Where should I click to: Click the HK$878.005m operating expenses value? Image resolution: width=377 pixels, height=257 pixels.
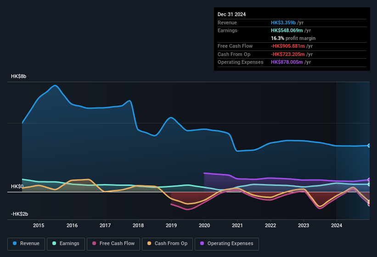[x=287, y=62]
